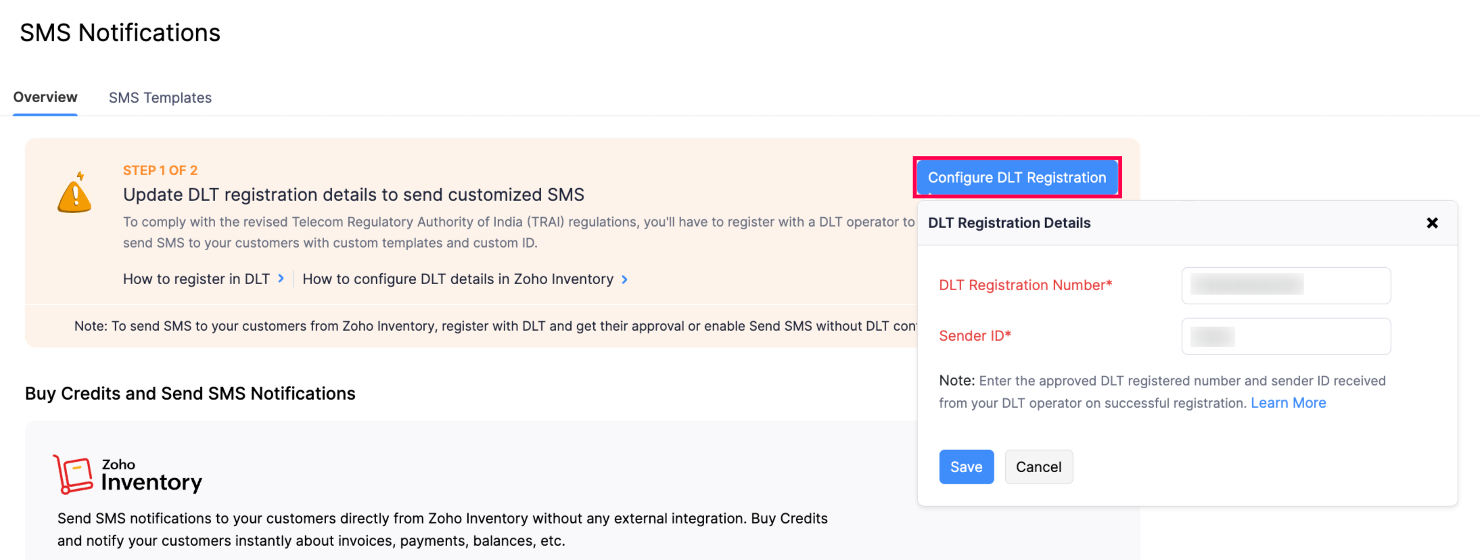Focus the Sender ID input field
1480x560 pixels.
[1285, 336]
